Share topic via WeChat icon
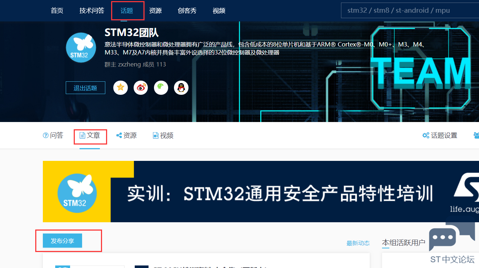The height and width of the screenshot is (268, 479). [x=161, y=88]
